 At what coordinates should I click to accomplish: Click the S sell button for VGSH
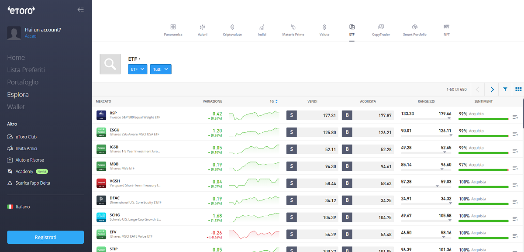(291, 183)
